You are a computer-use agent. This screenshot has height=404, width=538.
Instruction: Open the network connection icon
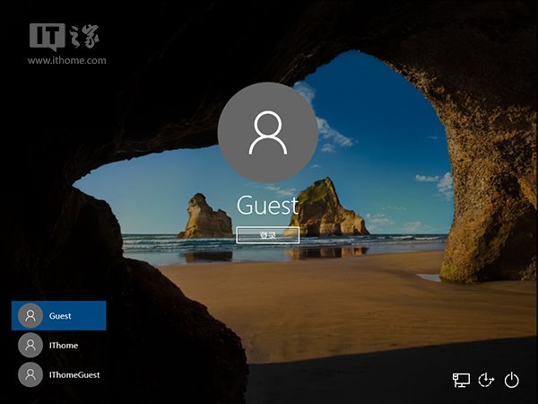(x=461, y=380)
